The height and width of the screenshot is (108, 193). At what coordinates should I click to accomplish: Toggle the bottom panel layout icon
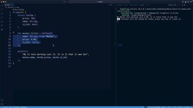(186, 2)
